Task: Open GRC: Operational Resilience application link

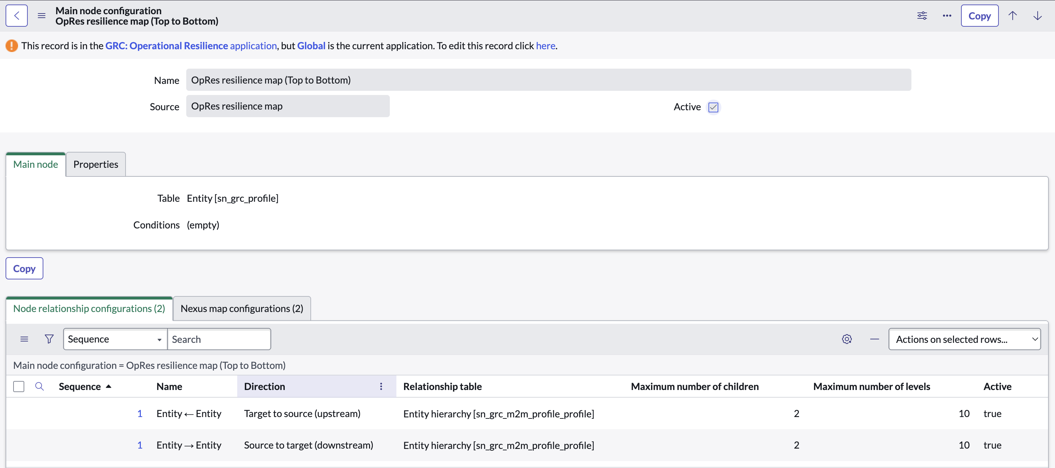Action: click(191, 45)
